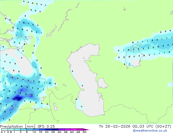The width and height of the screenshot is (173, 133).
Task: Click the legend label "50"
Action: [85, 132]
